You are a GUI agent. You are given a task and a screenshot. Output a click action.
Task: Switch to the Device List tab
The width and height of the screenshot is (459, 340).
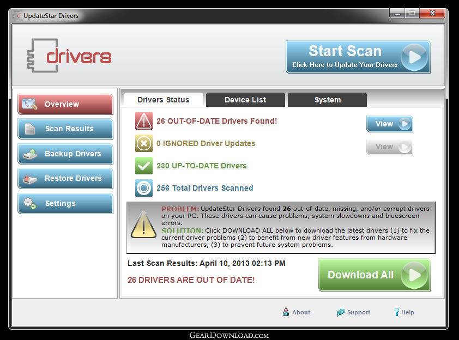(x=245, y=100)
